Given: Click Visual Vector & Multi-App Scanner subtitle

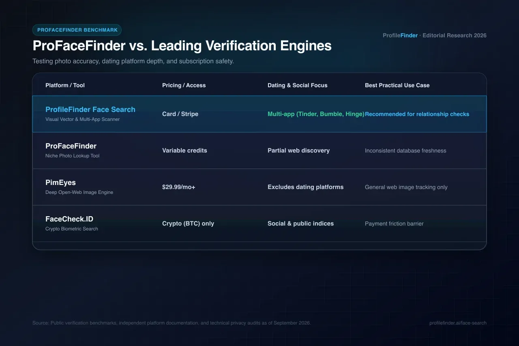Looking at the screenshot, I should point(82,119).
